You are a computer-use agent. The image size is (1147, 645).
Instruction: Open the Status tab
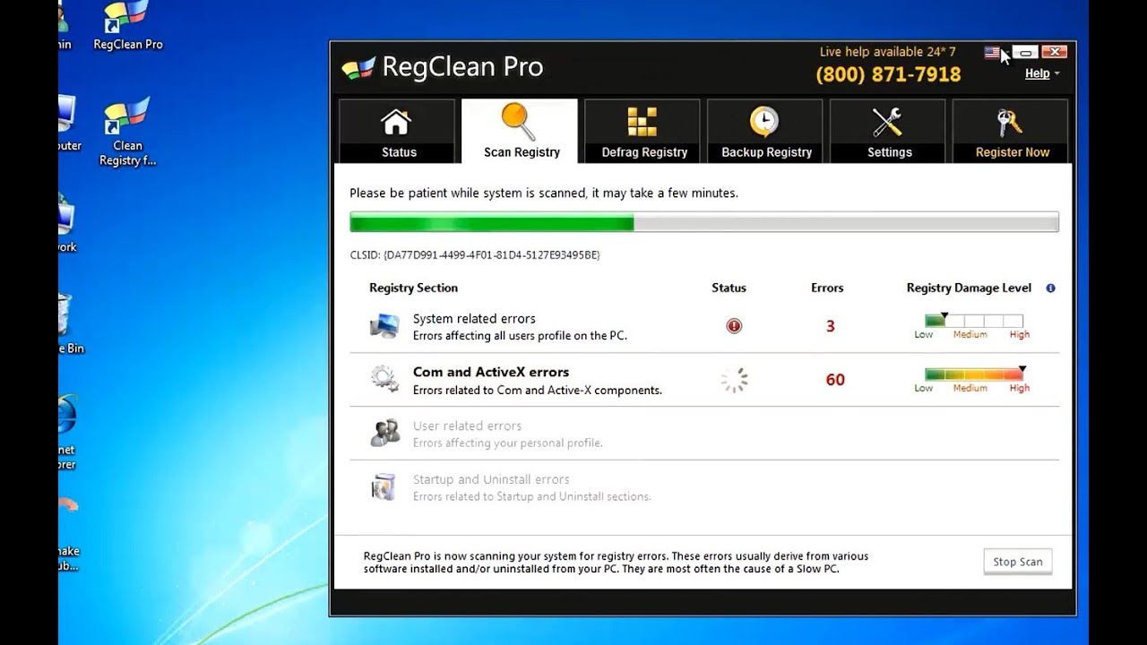point(399,131)
